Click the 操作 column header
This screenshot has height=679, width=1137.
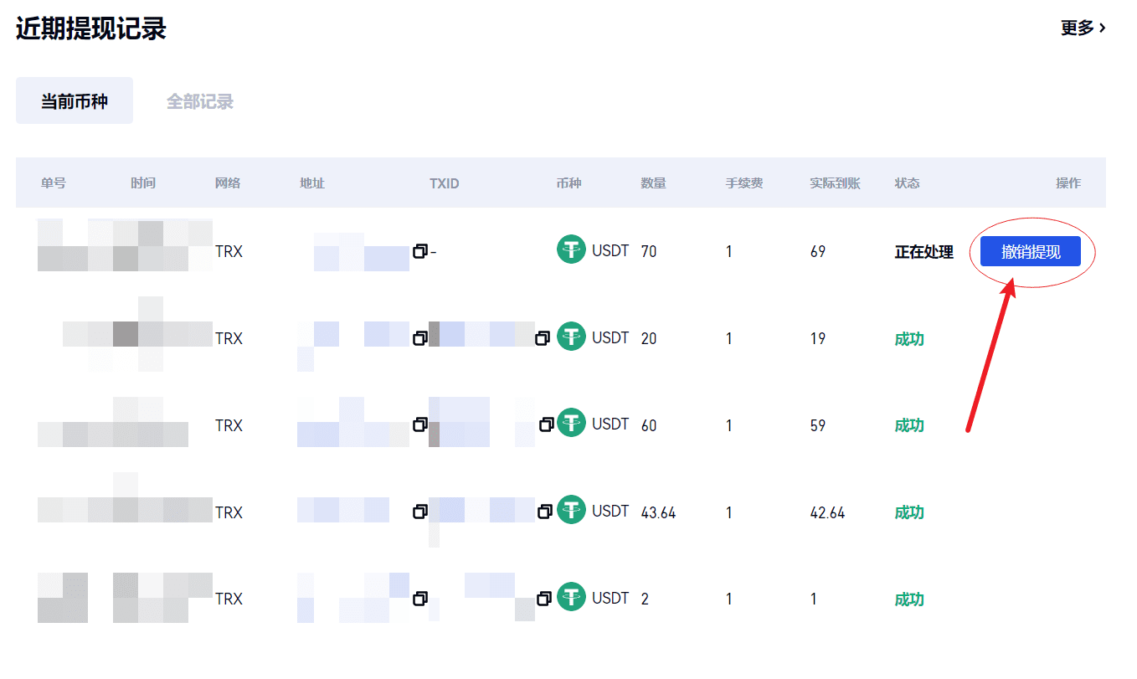(x=1068, y=183)
